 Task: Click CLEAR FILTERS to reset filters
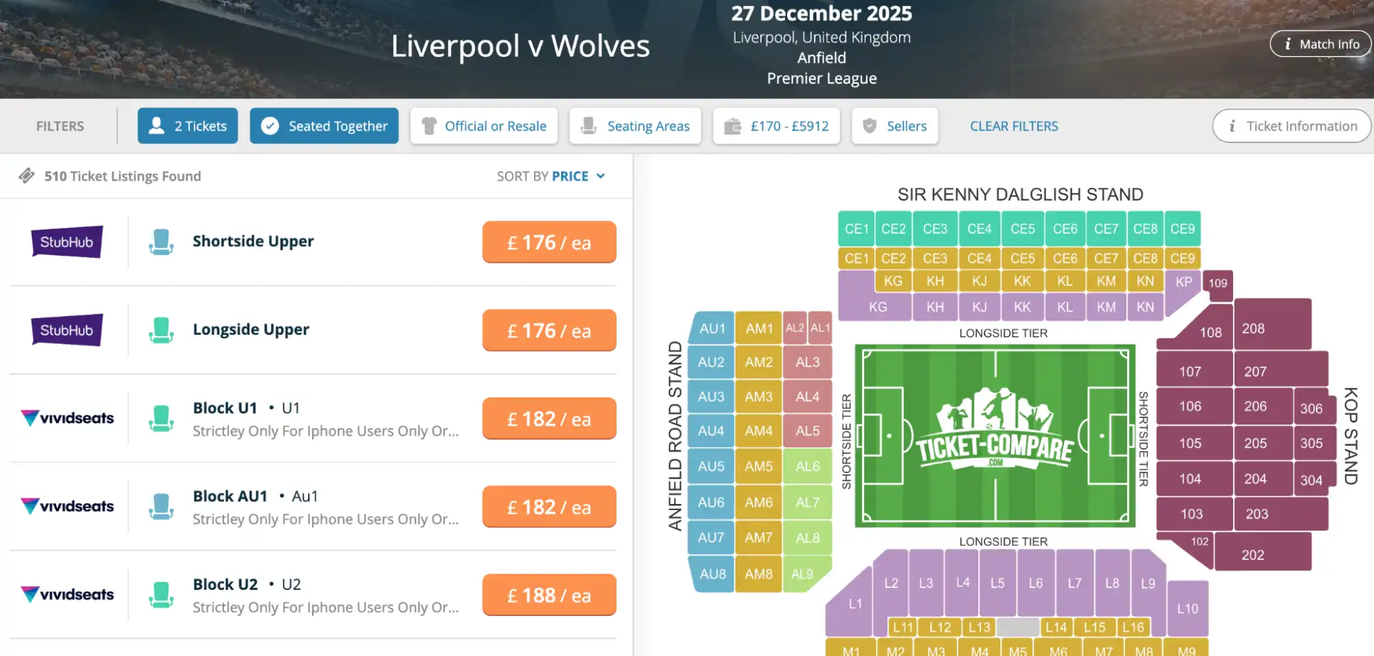[1013, 125]
